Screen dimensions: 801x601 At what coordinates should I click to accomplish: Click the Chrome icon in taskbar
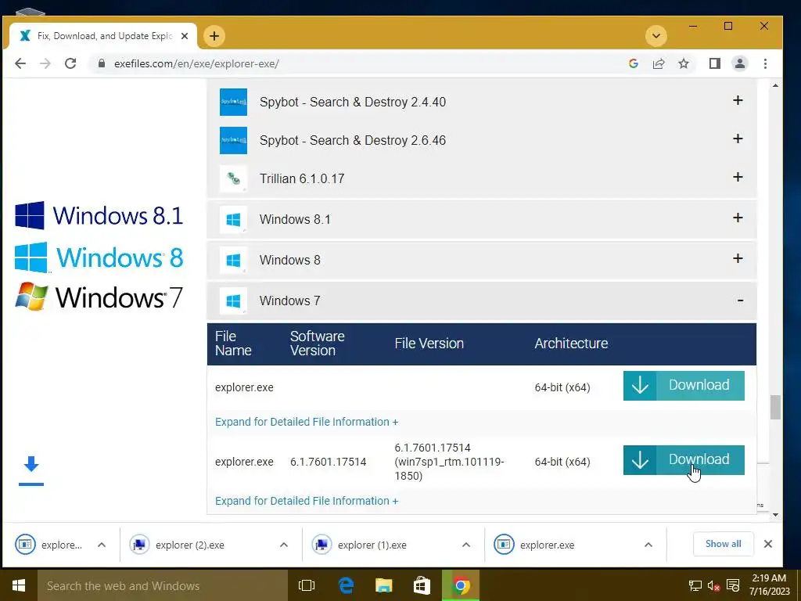(460, 585)
